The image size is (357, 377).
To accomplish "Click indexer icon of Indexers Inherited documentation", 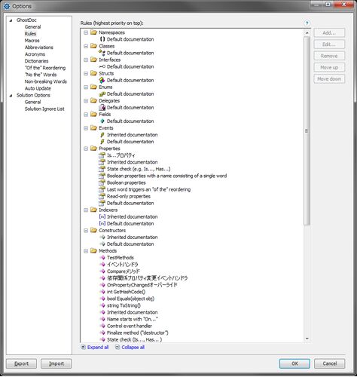I will coord(102,216).
